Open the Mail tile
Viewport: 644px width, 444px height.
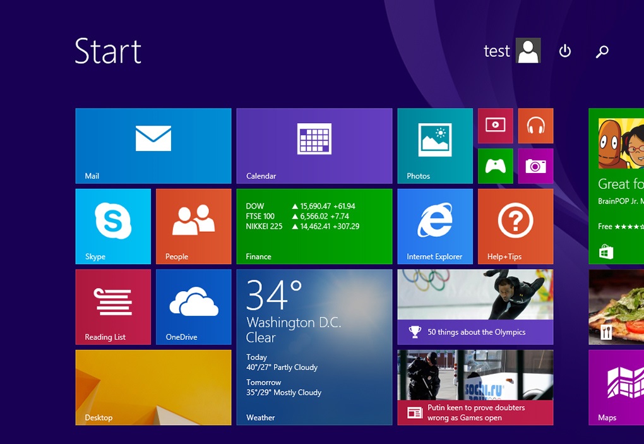pos(153,146)
